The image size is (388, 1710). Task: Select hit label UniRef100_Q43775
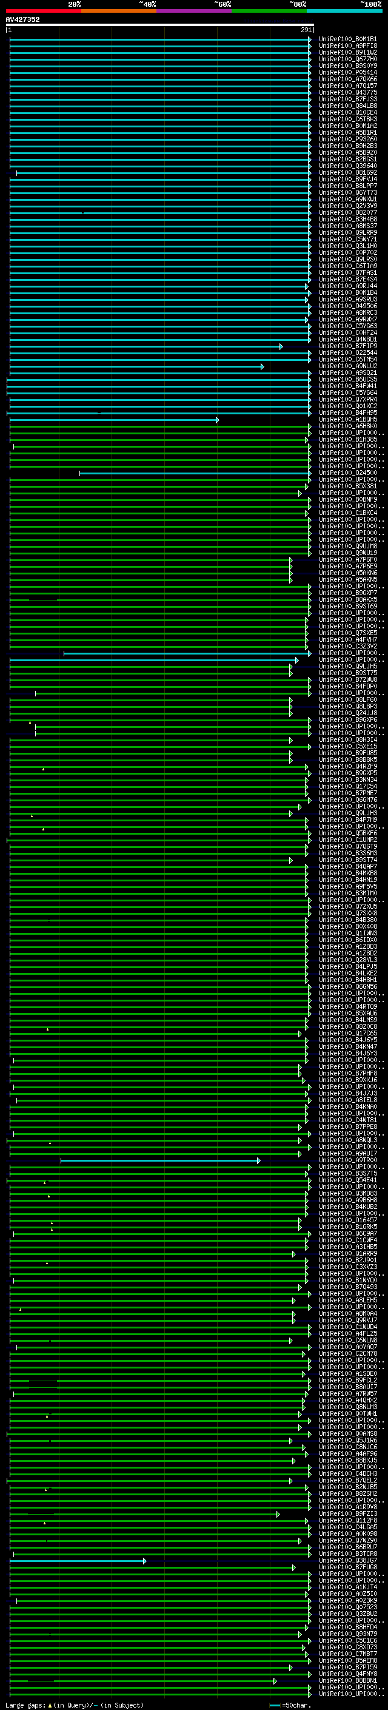point(348,92)
